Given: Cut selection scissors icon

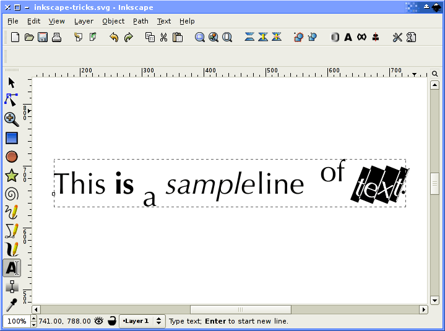Looking at the screenshot, I should coord(163,37).
